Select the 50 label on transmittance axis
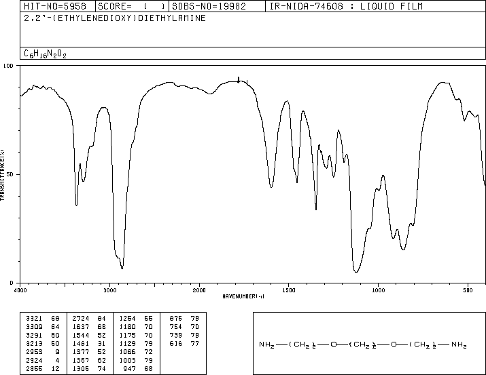 click(10, 174)
